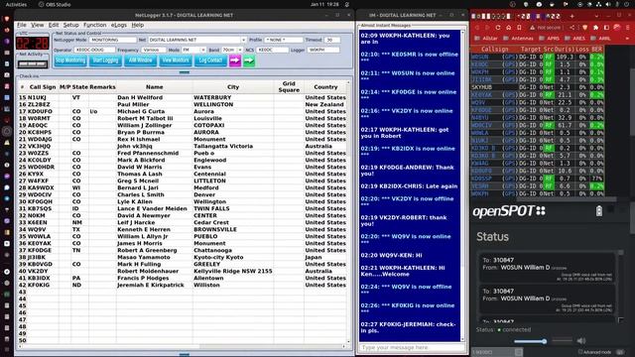Mute the openSPOT speaker icon
Viewport: 635px width, 357px height.
pos(581,341)
